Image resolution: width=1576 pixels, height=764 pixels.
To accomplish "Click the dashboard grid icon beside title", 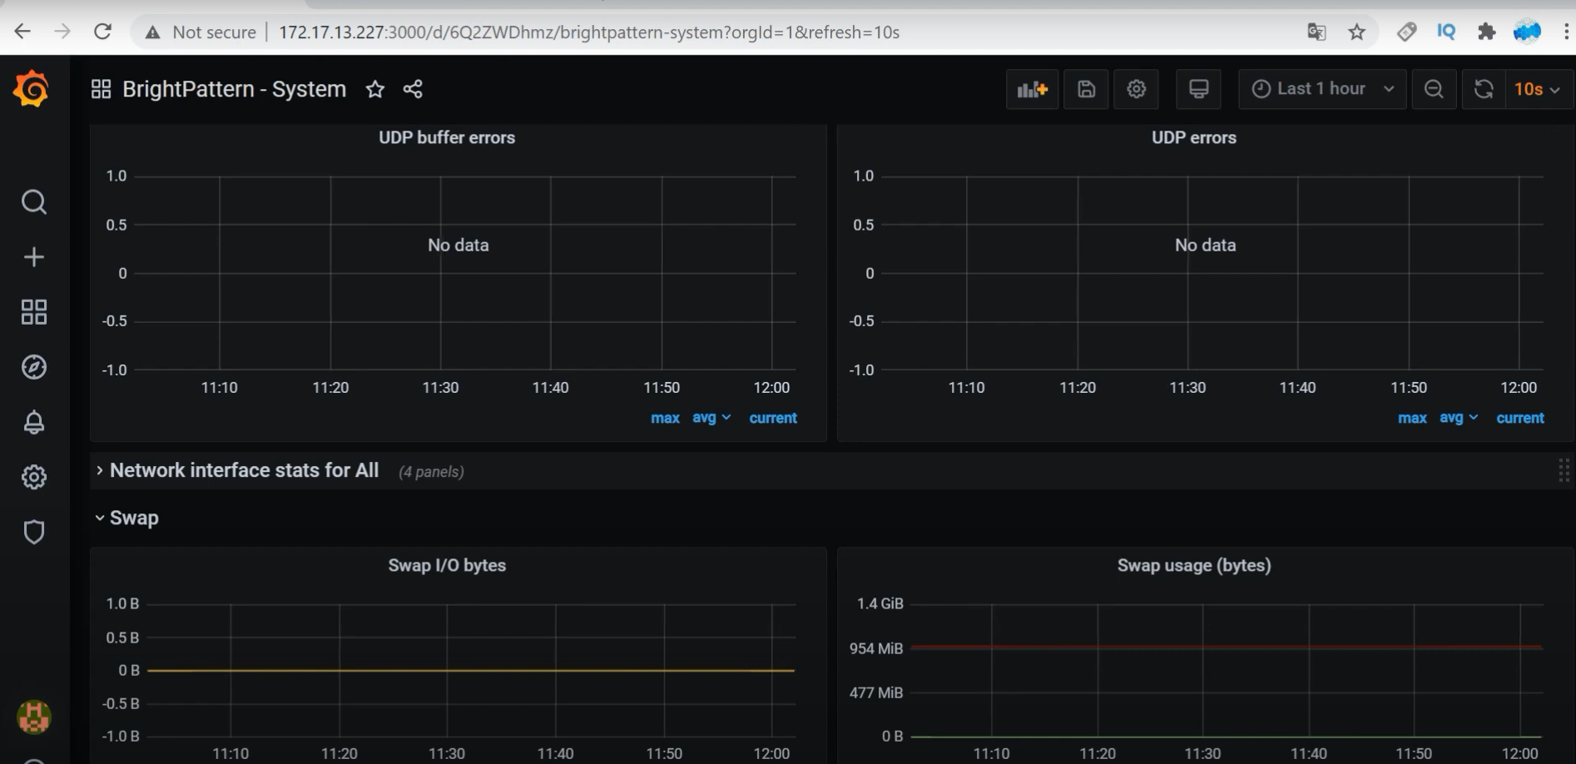I will pos(101,89).
